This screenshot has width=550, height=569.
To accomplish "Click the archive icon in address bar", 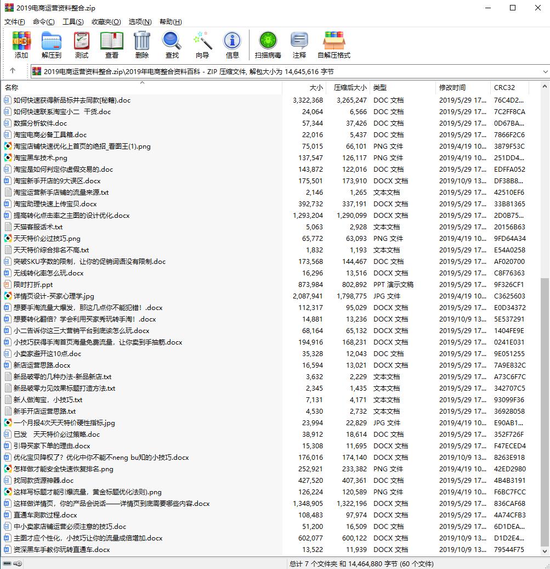I will (x=37, y=71).
